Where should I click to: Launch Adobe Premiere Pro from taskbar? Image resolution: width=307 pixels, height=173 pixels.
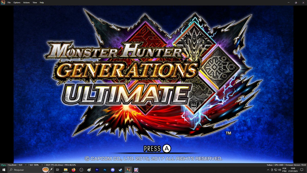click(x=97, y=170)
